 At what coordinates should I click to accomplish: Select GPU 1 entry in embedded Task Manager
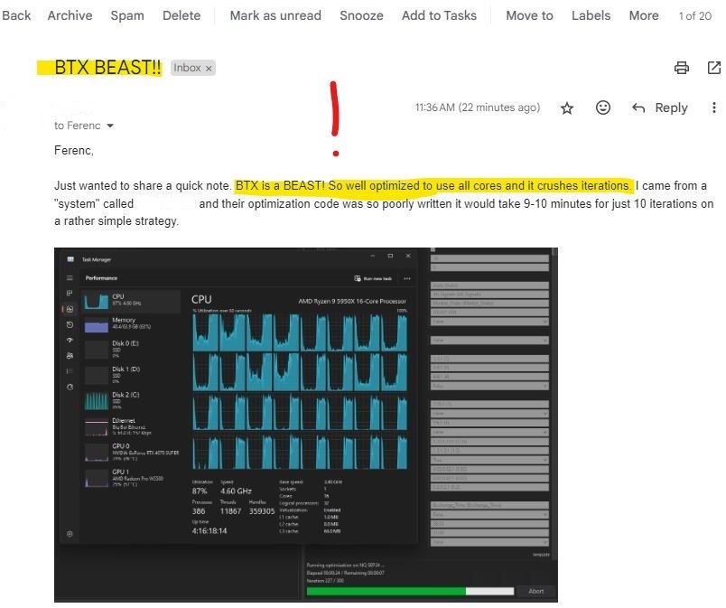[x=131, y=477]
